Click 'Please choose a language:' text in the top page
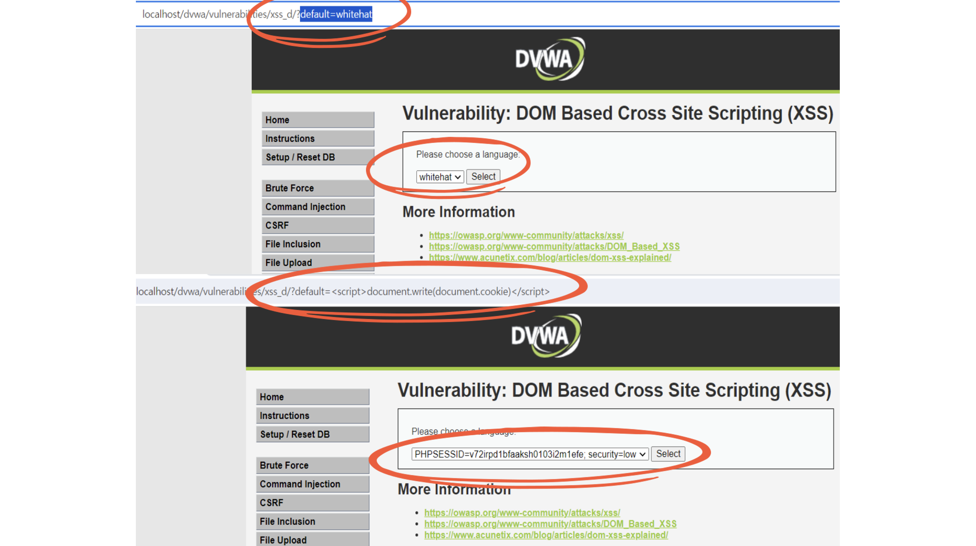The width and height of the screenshot is (976, 546). click(468, 155)
